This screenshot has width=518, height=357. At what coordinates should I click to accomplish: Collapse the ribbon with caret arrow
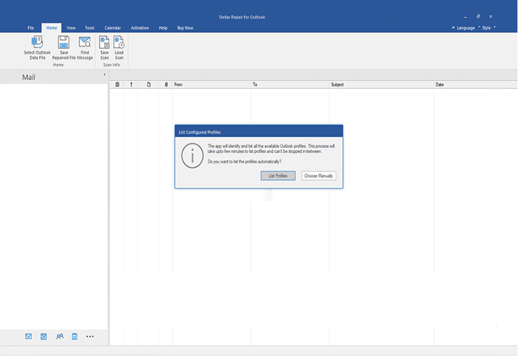click(453, 27)
